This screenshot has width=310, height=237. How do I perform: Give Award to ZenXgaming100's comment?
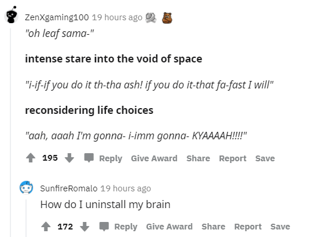point(154,158)
